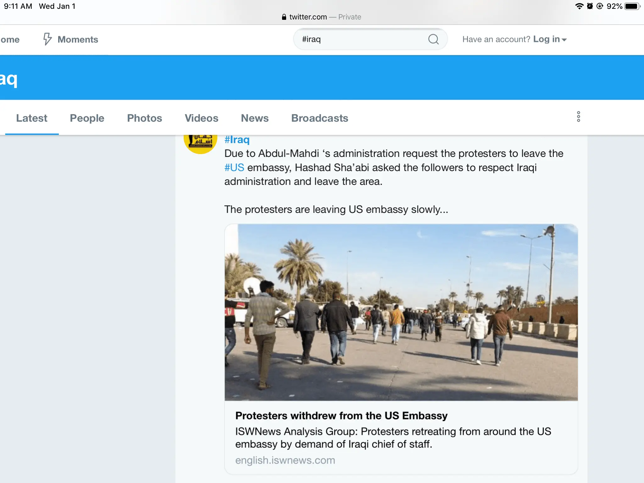
Task: Open the english.iswnews.com link
Action: point(285,460)
